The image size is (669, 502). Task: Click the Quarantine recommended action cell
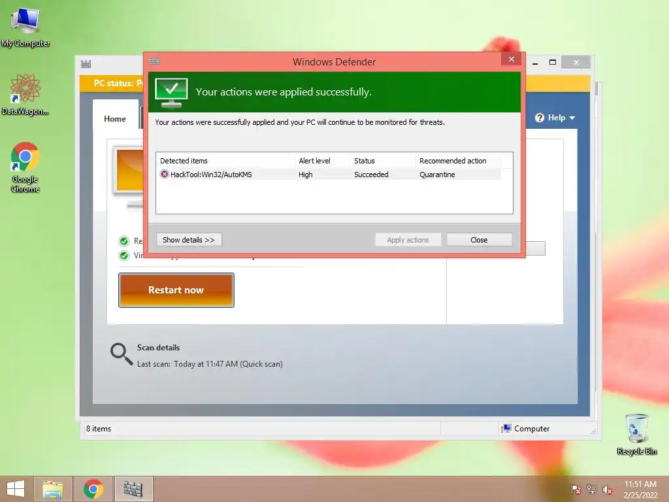[x=437, y=175]
